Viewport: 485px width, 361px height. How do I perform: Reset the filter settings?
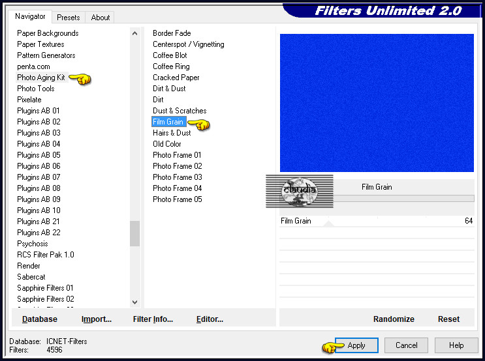448,319
